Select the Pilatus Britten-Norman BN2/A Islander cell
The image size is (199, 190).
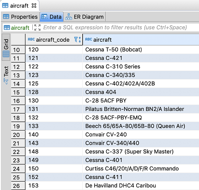point(141,109)
